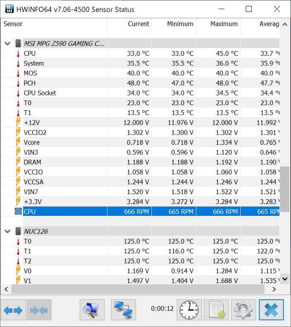Click the shrink columns inward arrows button
The height and width of the screenshot is (327, 291).
coord(39,310)
